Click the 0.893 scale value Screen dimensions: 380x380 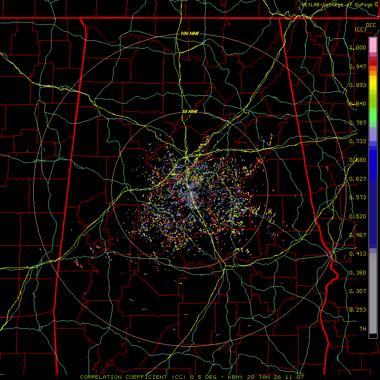click(358, 85)
